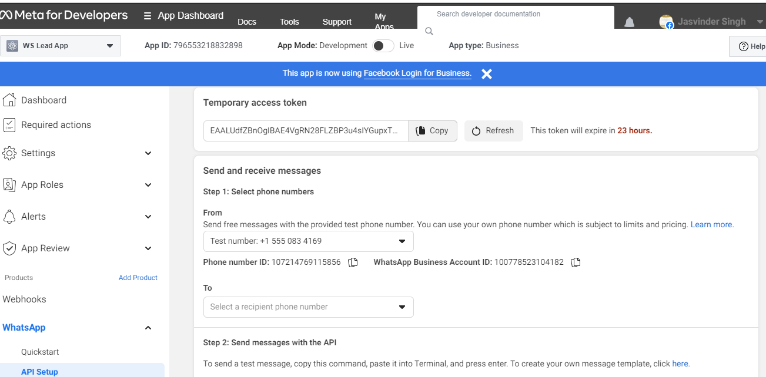The height and width of the screenshot is (377, 766).
Task: Click the 'App type: Business' text
Action: coord(484,45)
